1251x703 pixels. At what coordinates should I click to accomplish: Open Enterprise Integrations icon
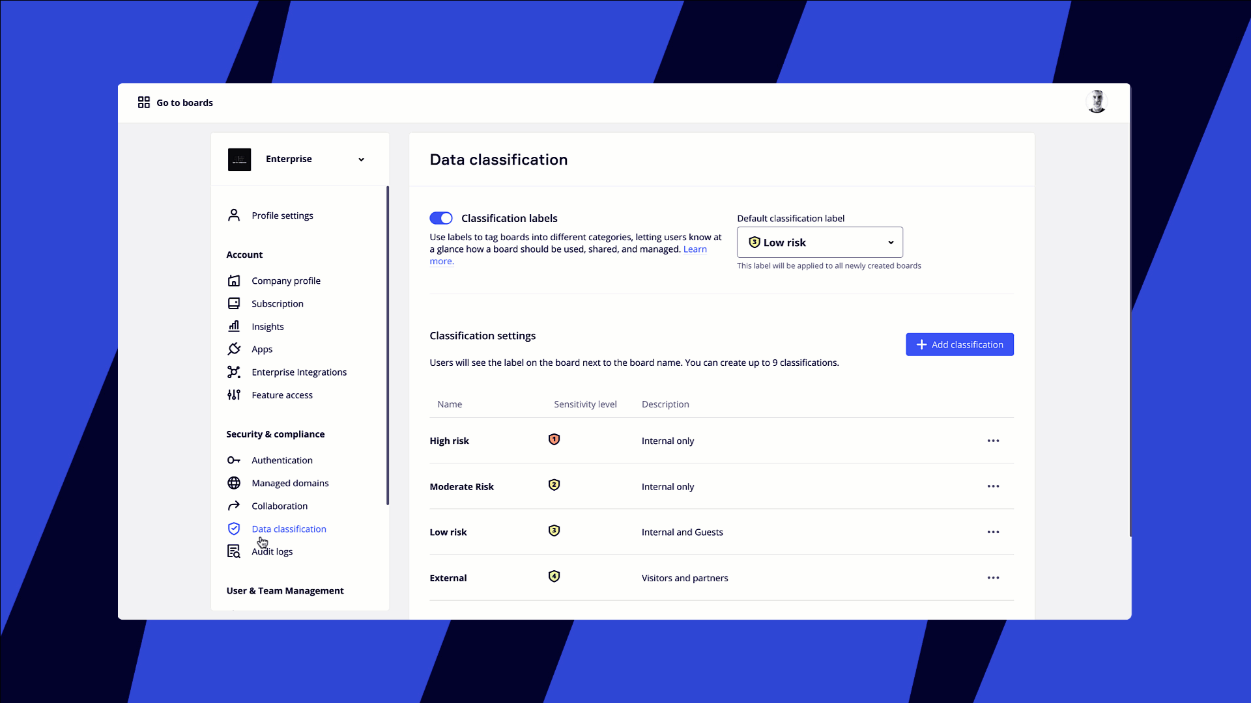(x=234, y=372)
